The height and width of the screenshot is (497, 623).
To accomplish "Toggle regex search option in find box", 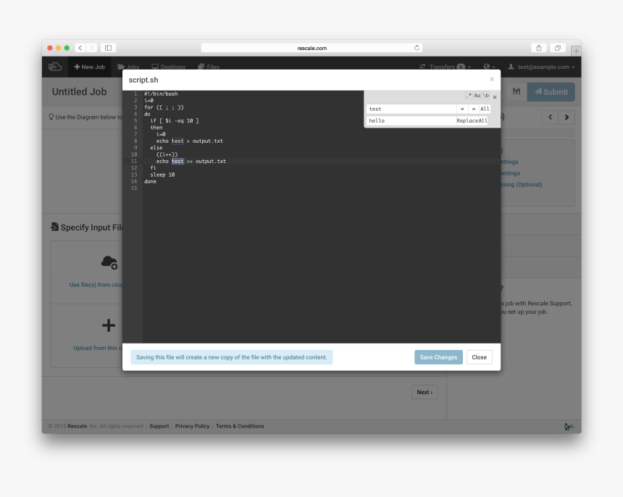I will [469, 96].
